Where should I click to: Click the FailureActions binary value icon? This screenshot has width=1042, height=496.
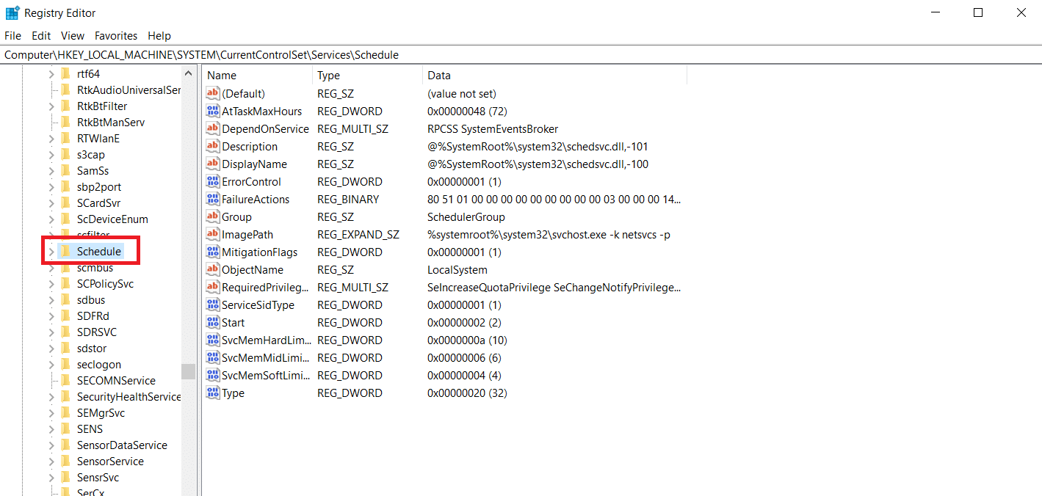213,200
